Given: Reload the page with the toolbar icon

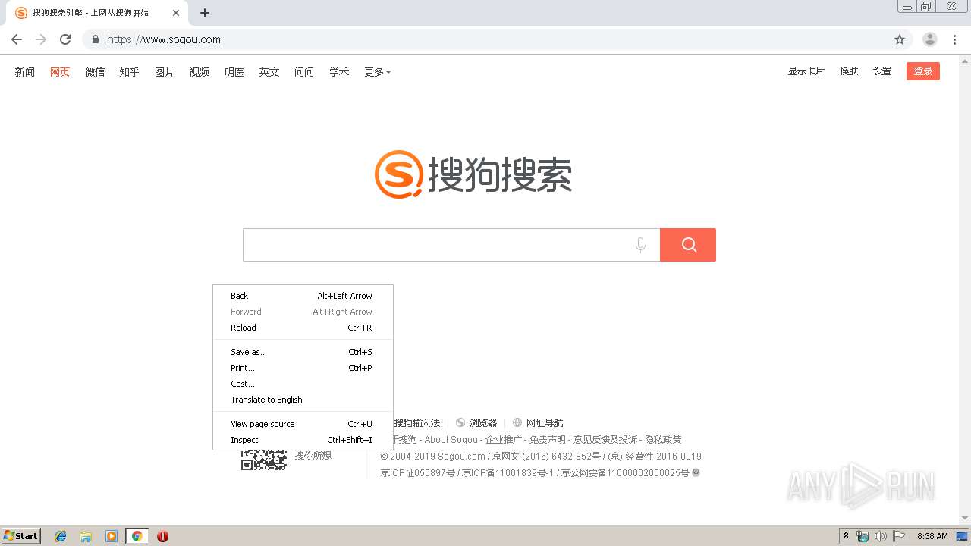Looking at the screenshot, I should [65, 39].
